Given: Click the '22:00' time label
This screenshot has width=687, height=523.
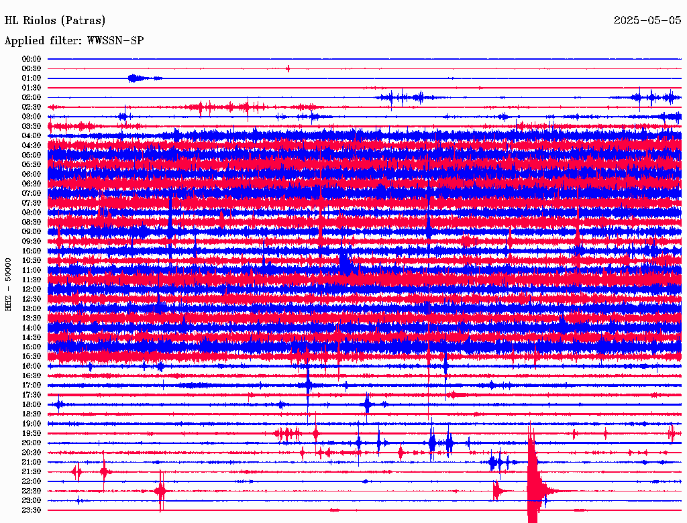Looking at the screenshot, I should click(x=32, y=481).
